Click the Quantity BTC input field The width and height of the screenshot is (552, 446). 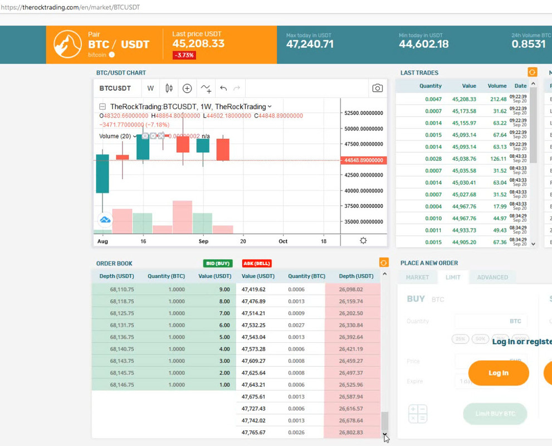pyautogui.click(x=491, y=321)
